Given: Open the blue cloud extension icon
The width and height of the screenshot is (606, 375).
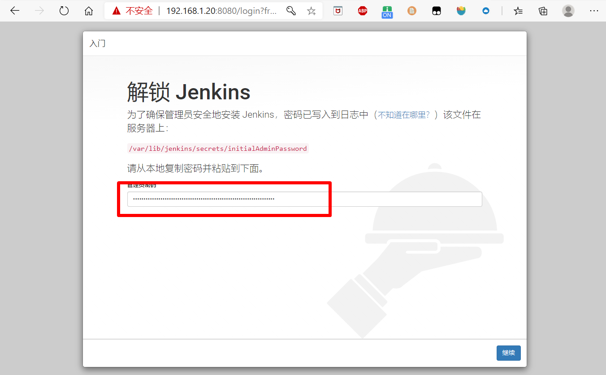Looking at the screenshot, I should [486, 11].
